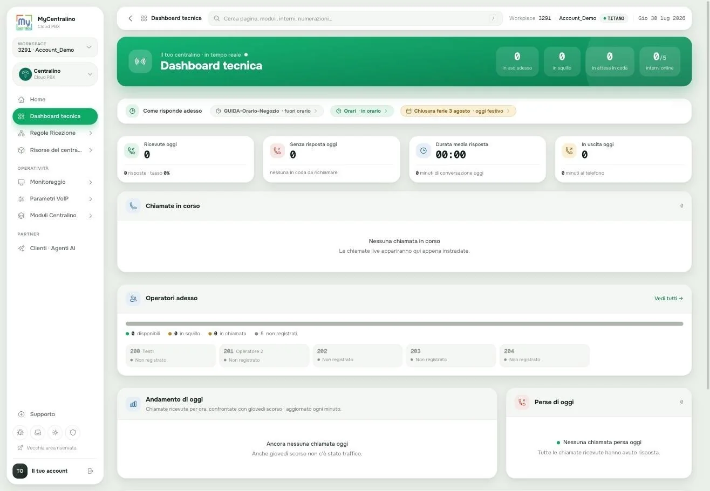710x491 pixels.
Task: Click the live broadcast icon in banner
Action: point(140,61)
